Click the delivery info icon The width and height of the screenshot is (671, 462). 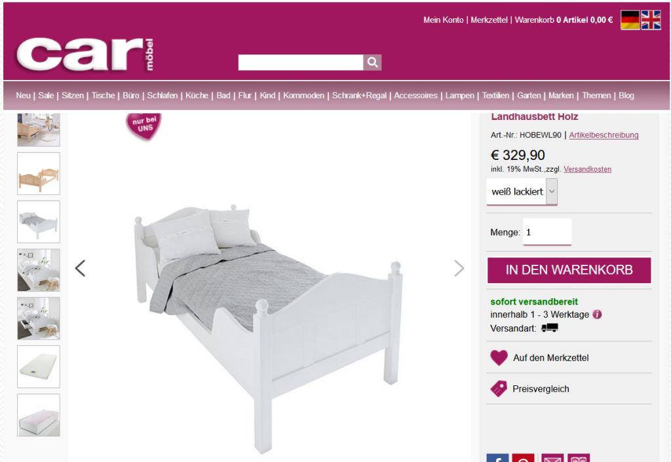coord(597,315)
